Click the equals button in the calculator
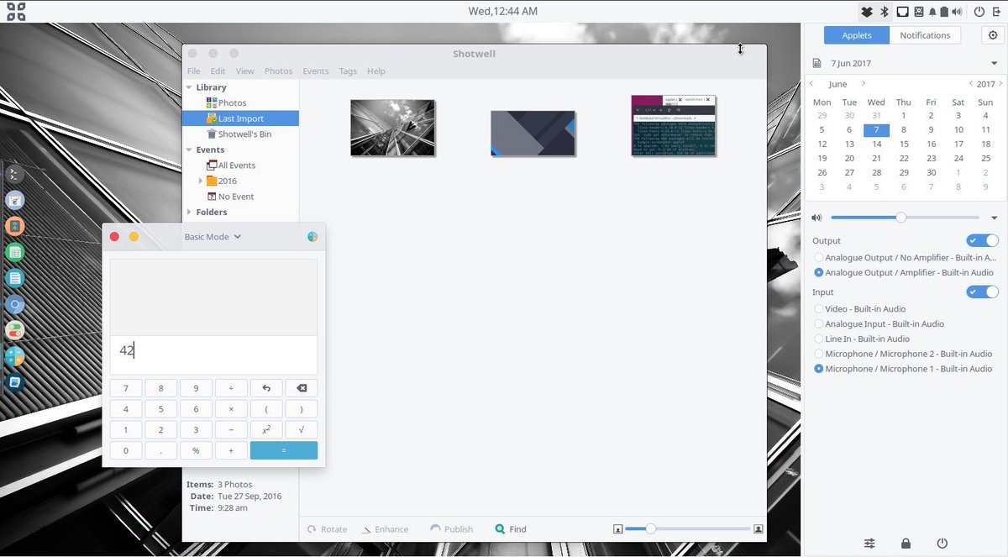Screen dimensions: 1008x557 [x=284, y=450]
